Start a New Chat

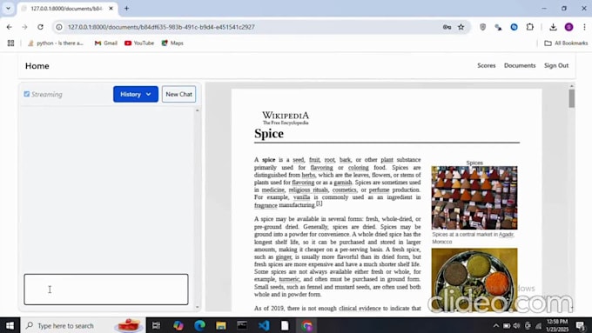point(179,94)
